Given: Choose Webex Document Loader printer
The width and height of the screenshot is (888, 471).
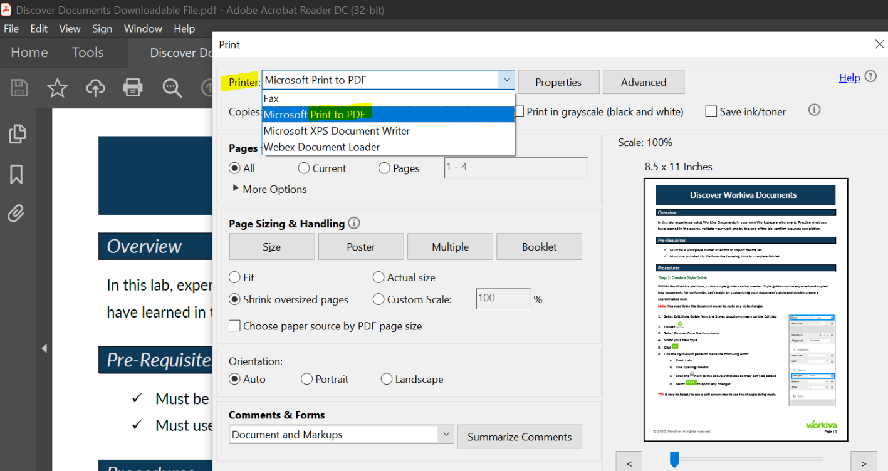Looking at the screenshot, I should coord(389,147).
